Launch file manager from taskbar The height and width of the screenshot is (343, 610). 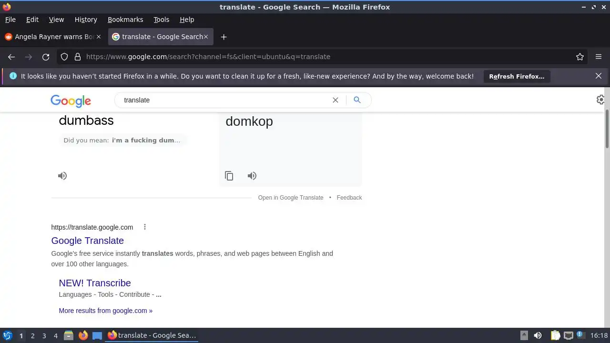[69, 335]
